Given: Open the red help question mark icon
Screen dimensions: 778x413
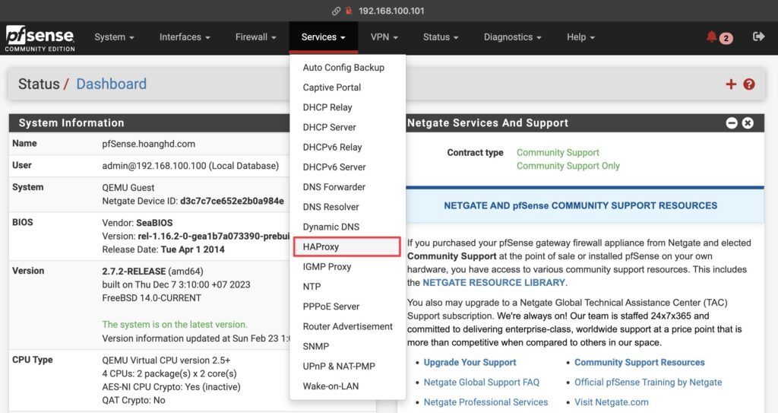Looking at the screenshot, I should click(749, 84).
